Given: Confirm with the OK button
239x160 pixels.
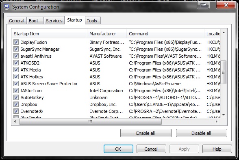Looking at the screenshot, I should 118,149.
